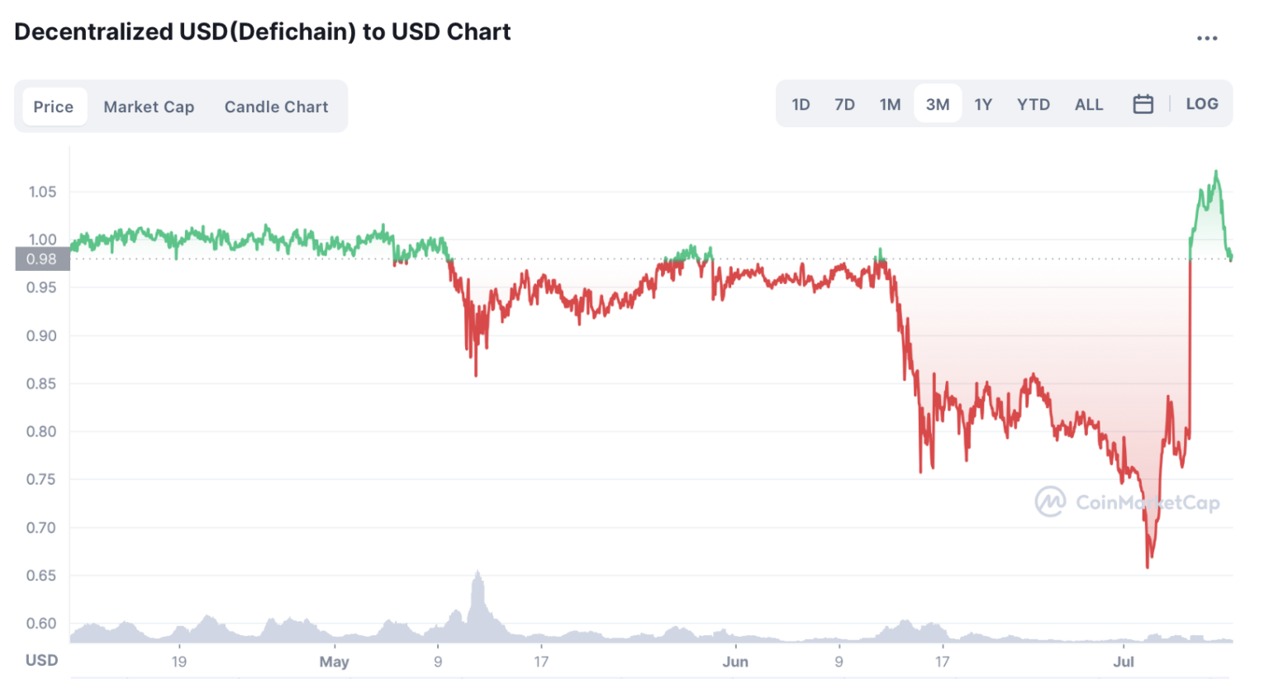Click the Jul label on the time axis
The width and height of the screenshot is (1269, 679).
pos(1124,662)
